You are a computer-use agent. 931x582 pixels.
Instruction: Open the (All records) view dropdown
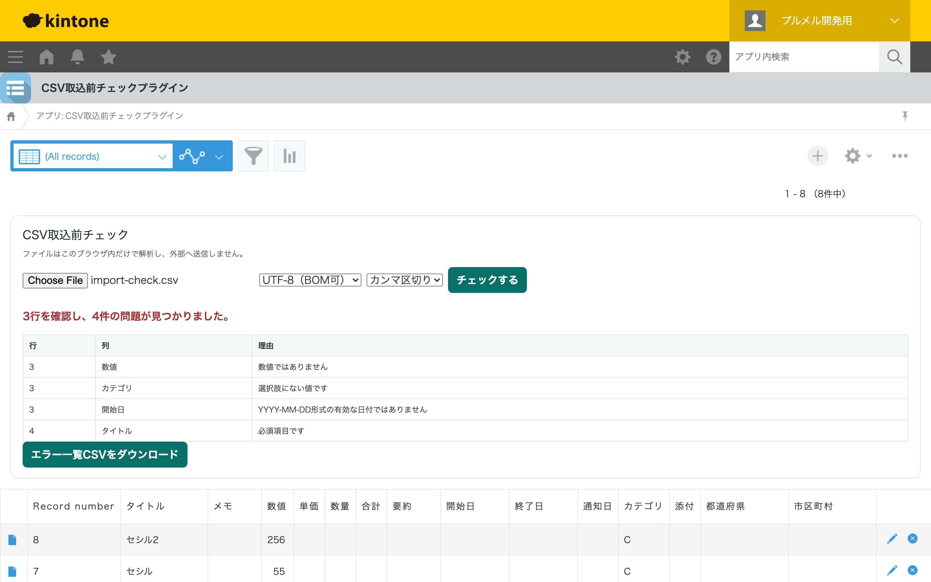coord(93,156)
